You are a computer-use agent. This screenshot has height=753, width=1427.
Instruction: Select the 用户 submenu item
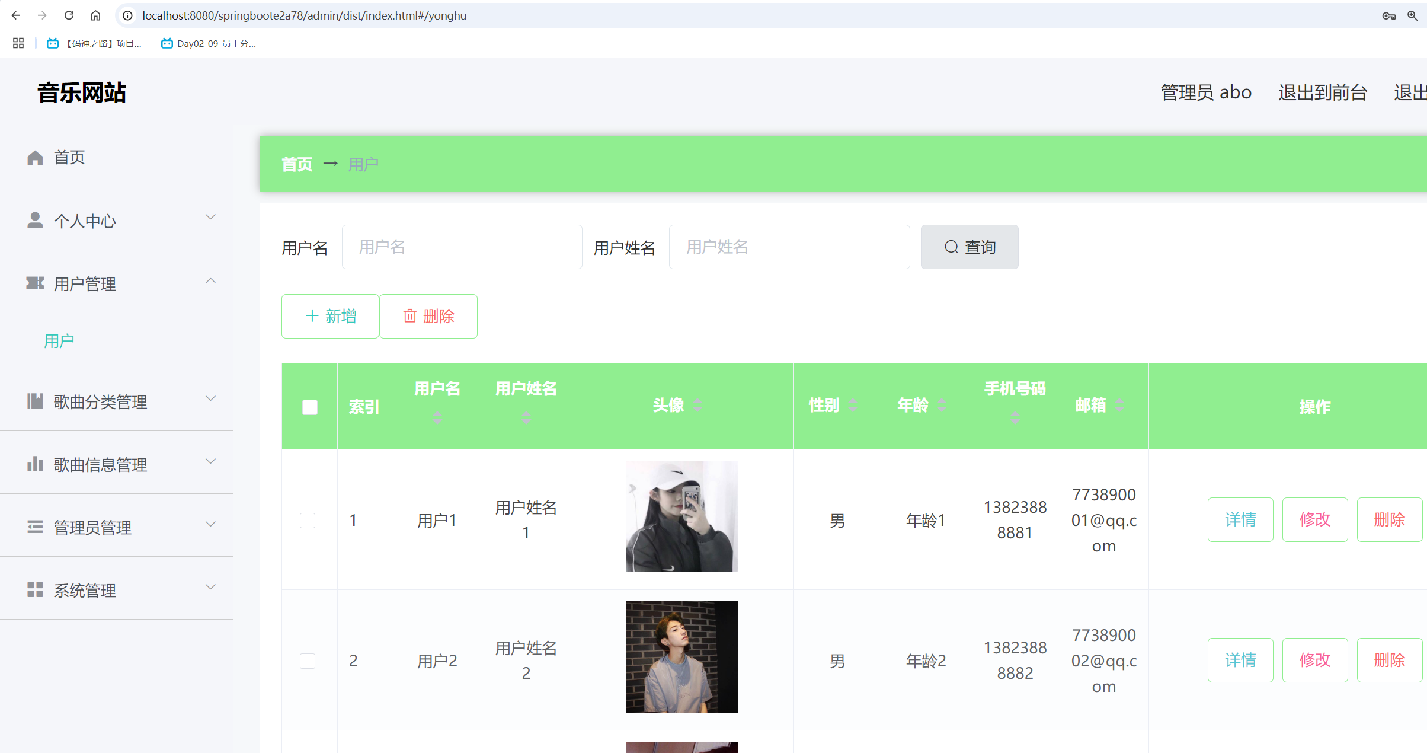coord(59,341)
